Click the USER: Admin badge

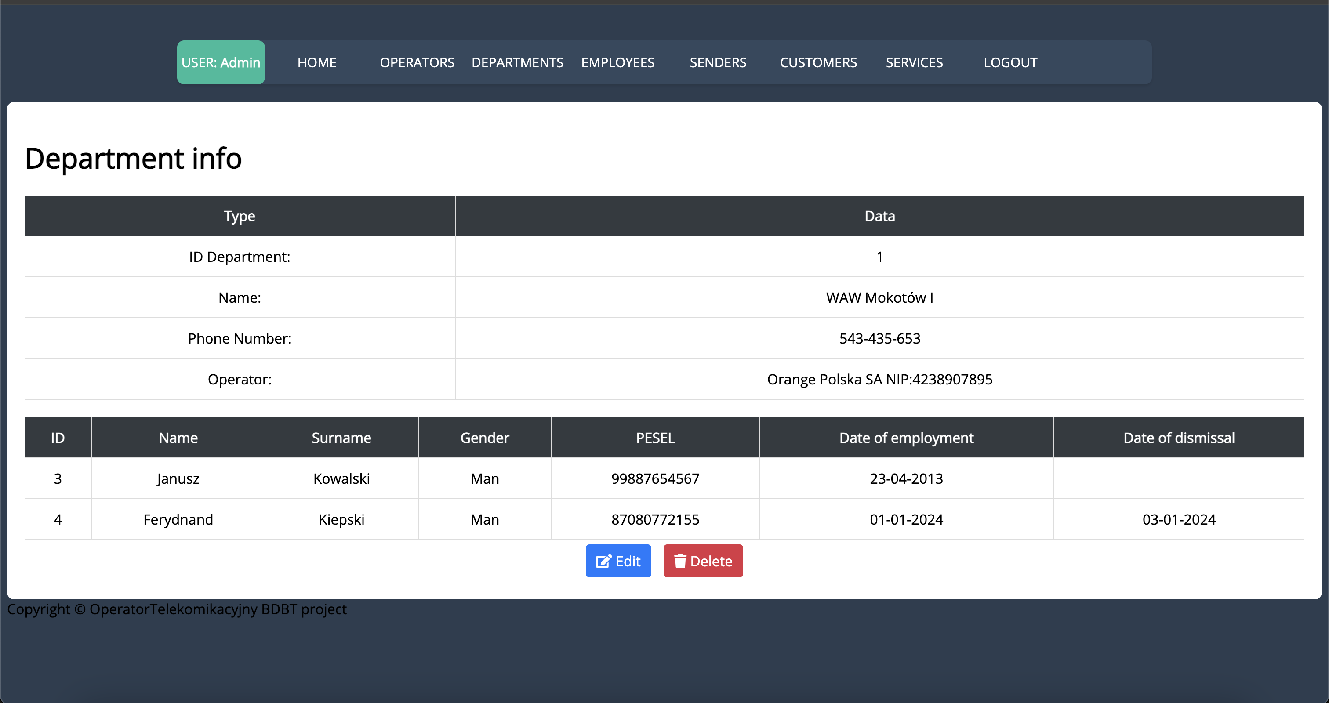[221, 62]
